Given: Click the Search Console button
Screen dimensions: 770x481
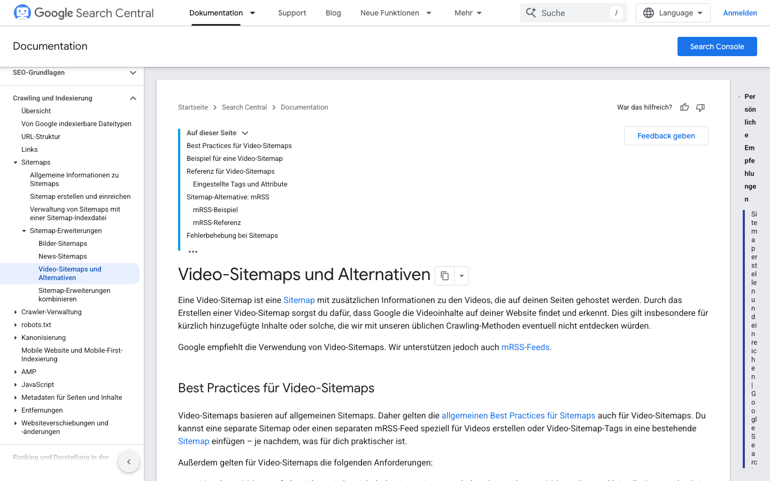Looking at the screenshot, I should pyautogui.click(x=717, y=46).
